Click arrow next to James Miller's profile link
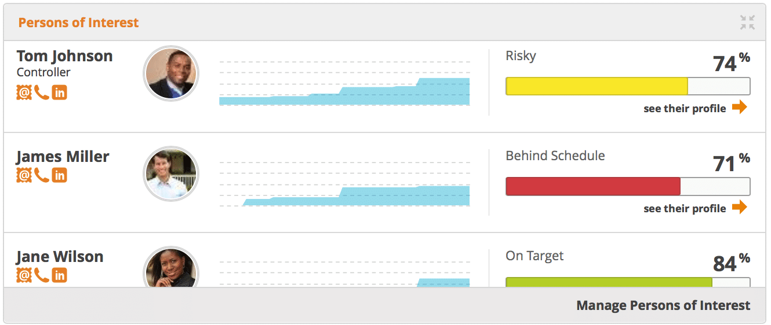 pyautogui.click(x=740, y=207)
